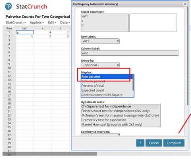191x161 pixels.
Task: Click the dialog vertical scrollbar
Action: pos(188,56)
